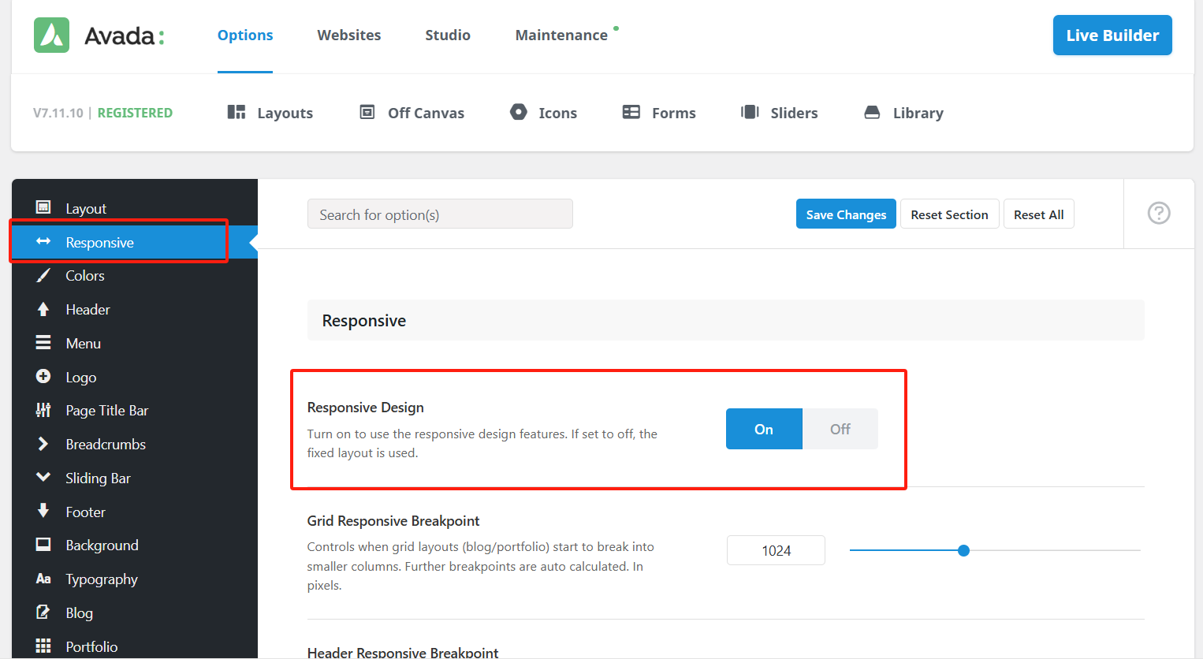Switch to the Websites tab
This screenshot has width=1203, height=659.
point(348,35)
